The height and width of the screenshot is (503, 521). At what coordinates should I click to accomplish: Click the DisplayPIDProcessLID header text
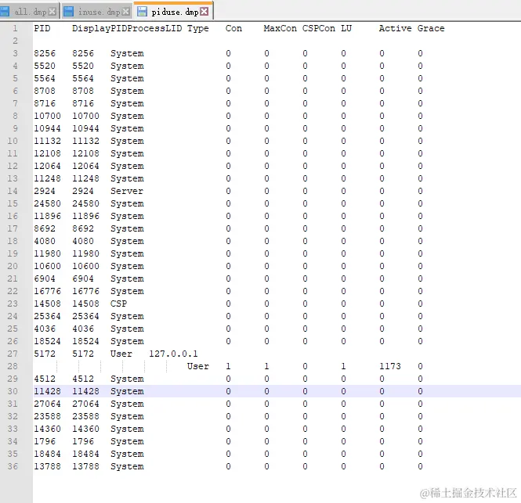pos(127,28)
